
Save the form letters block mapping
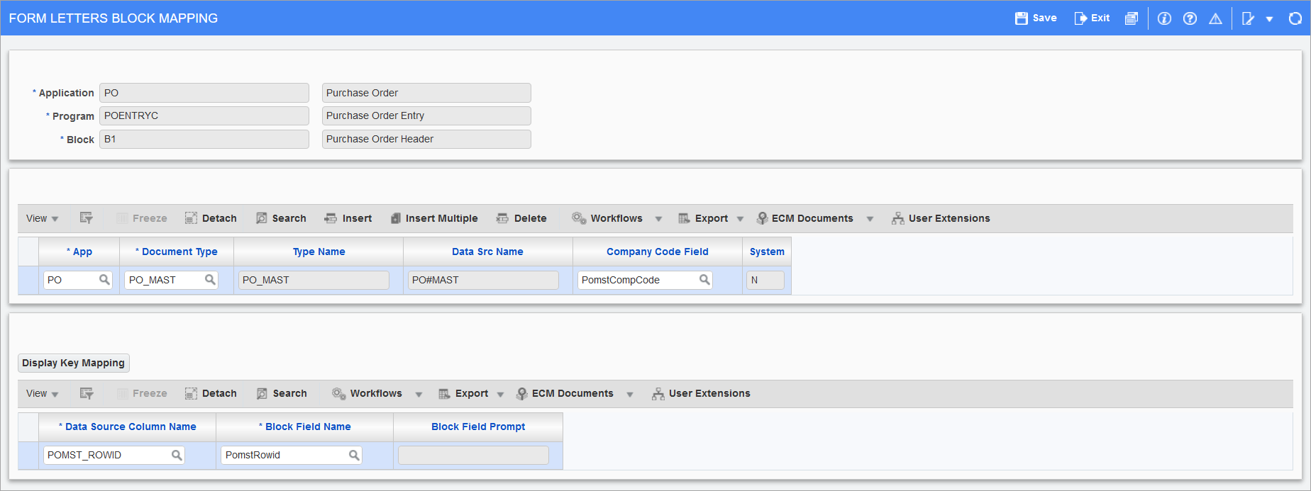(x=1036, y=18)
